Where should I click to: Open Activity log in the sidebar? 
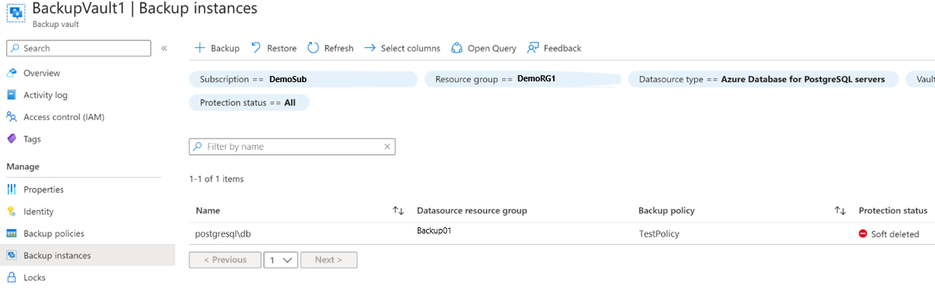pos(46,95)
